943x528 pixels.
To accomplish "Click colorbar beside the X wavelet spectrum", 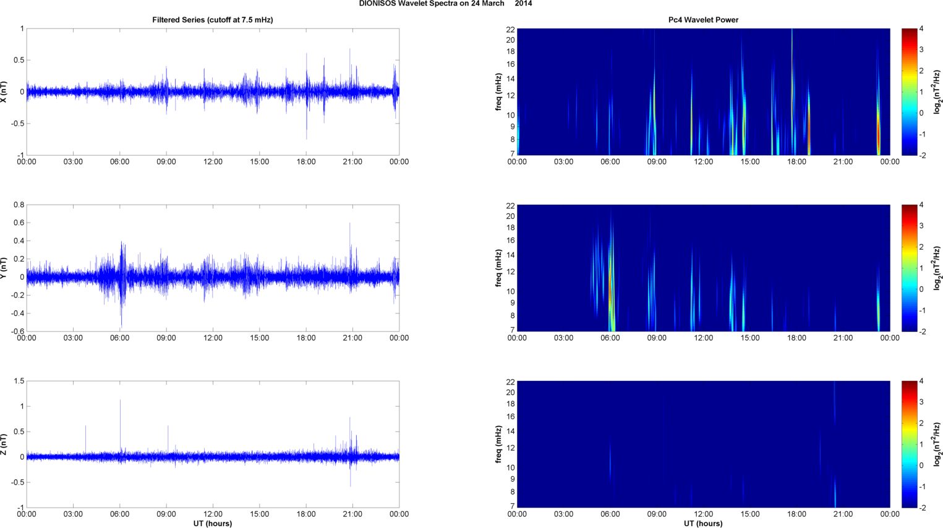I will (x=909, y=92).
